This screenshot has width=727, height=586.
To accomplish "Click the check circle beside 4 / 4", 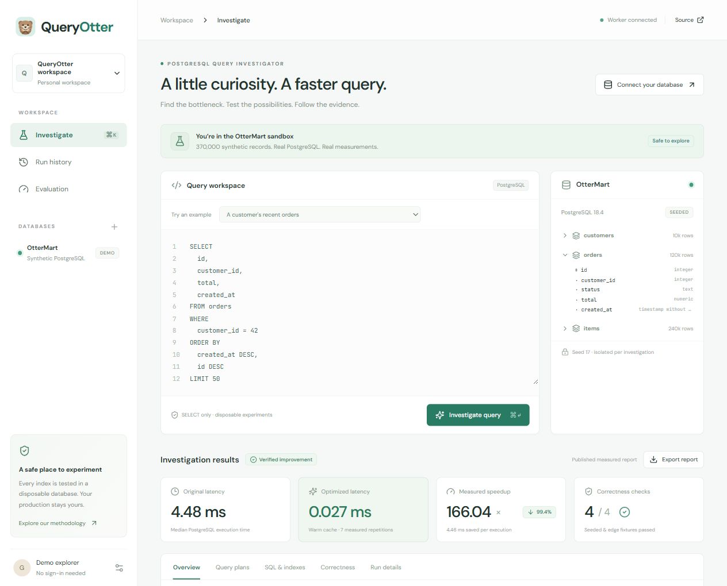I will tap(625, 512).
